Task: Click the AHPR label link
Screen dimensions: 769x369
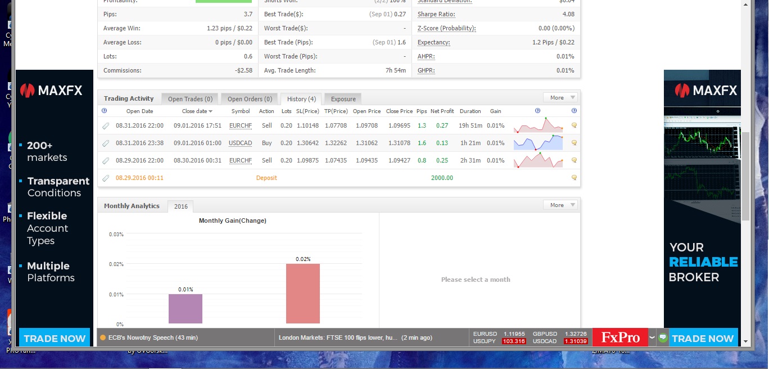Action: (x=426, y=57)
